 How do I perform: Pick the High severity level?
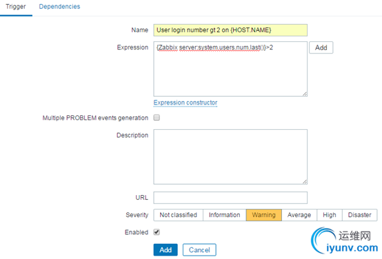(330, 215)
